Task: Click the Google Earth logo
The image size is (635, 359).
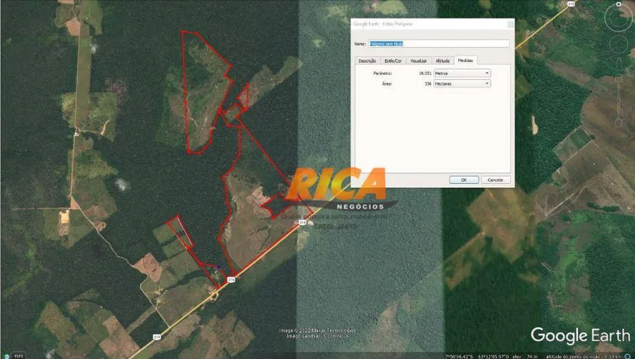Action: tap(580, 336)
